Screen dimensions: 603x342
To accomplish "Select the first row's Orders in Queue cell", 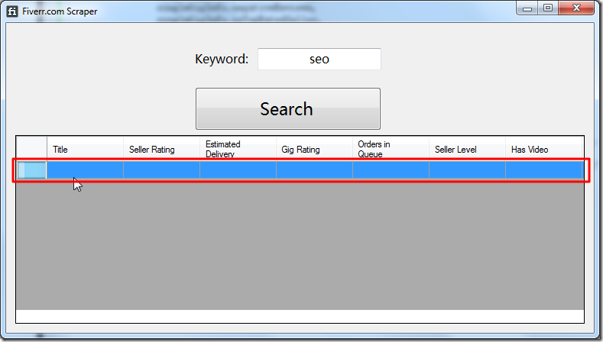I will (x=391, y=169).
